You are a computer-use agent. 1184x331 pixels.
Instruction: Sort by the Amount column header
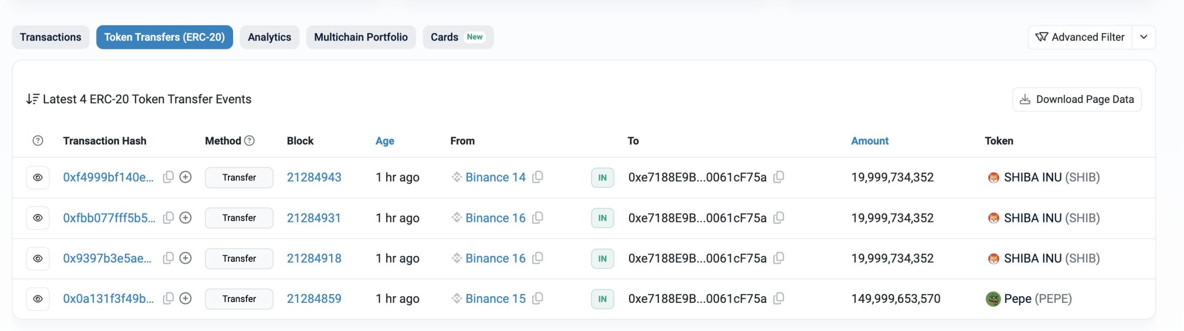click(869, 141)
